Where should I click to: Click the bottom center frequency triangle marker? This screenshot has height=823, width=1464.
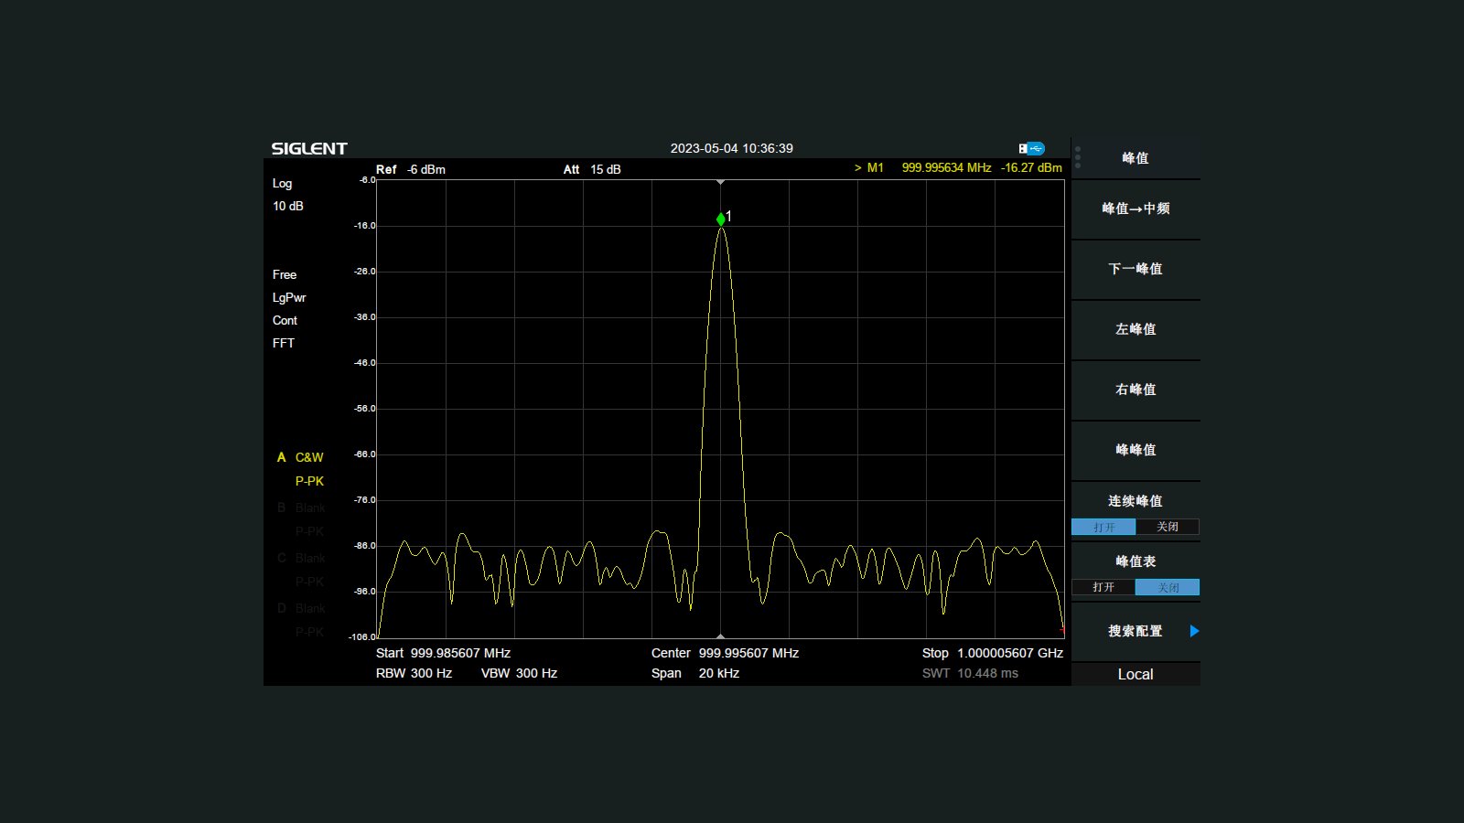(x=721, y=636)
